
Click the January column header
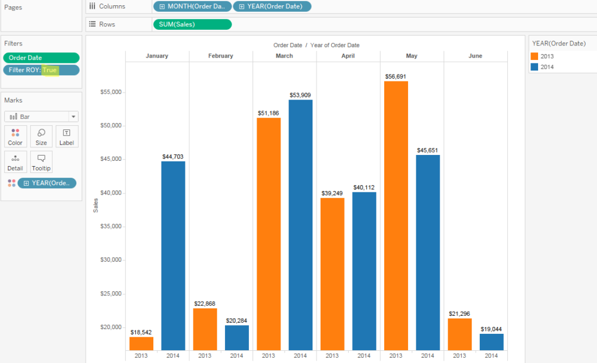pyautogui.click(x=157, y=56)
